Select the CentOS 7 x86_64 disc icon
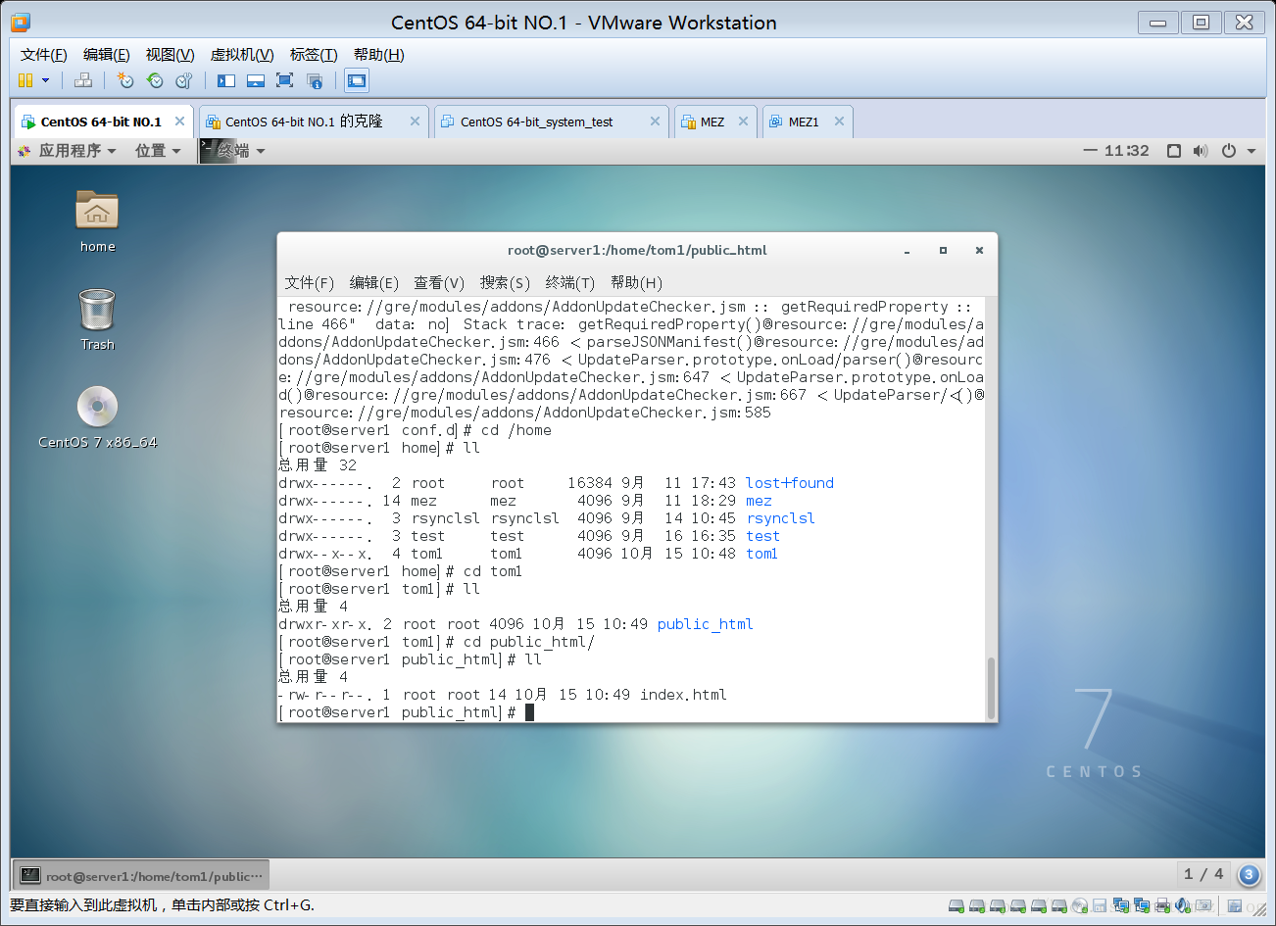This screenshot has width=1276, height=926. tap(97, 417)
